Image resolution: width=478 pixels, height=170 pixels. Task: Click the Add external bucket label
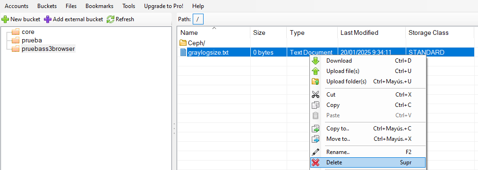point(78,19)
